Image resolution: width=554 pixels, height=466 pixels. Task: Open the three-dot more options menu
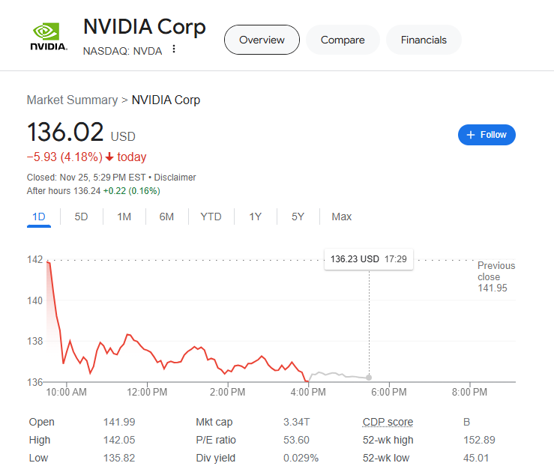click(x=174, y=49)
